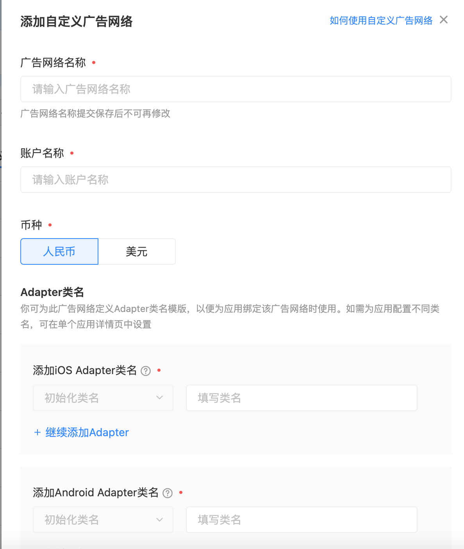
Task: Click chevron arrow in iOS adapter dropdown
Action: click(159, 398)
